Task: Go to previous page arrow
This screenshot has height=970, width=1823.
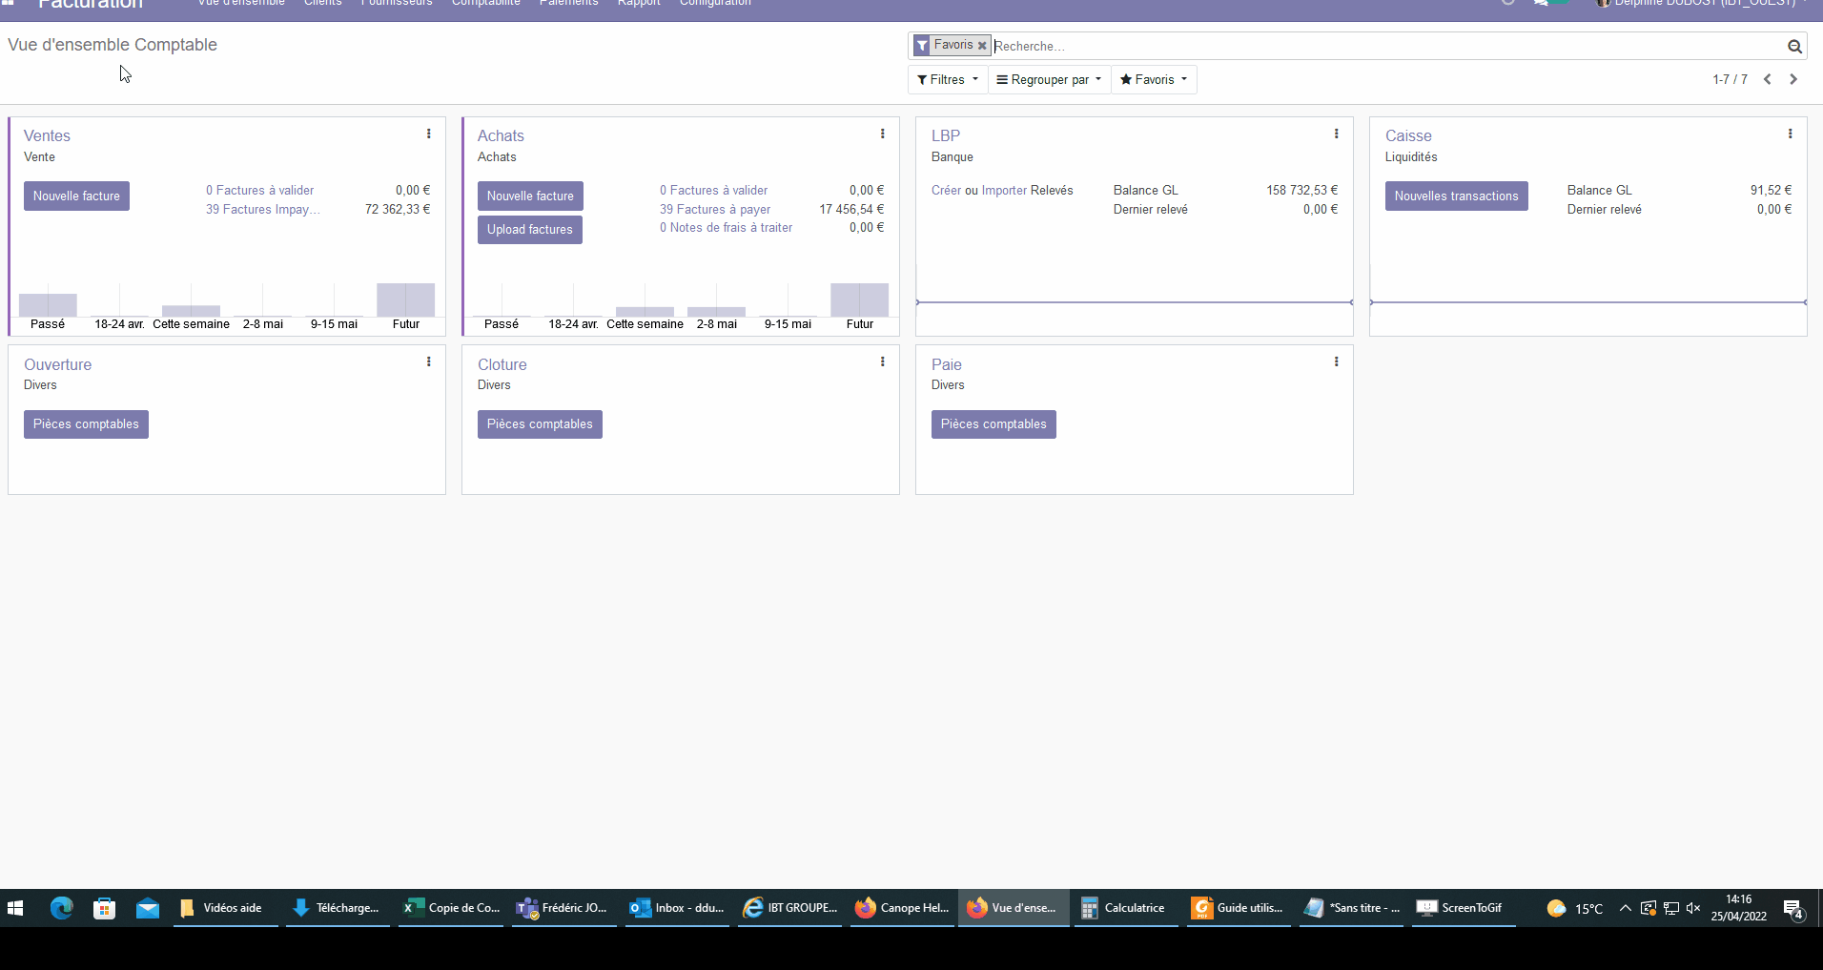Action: pos(1768,80)
